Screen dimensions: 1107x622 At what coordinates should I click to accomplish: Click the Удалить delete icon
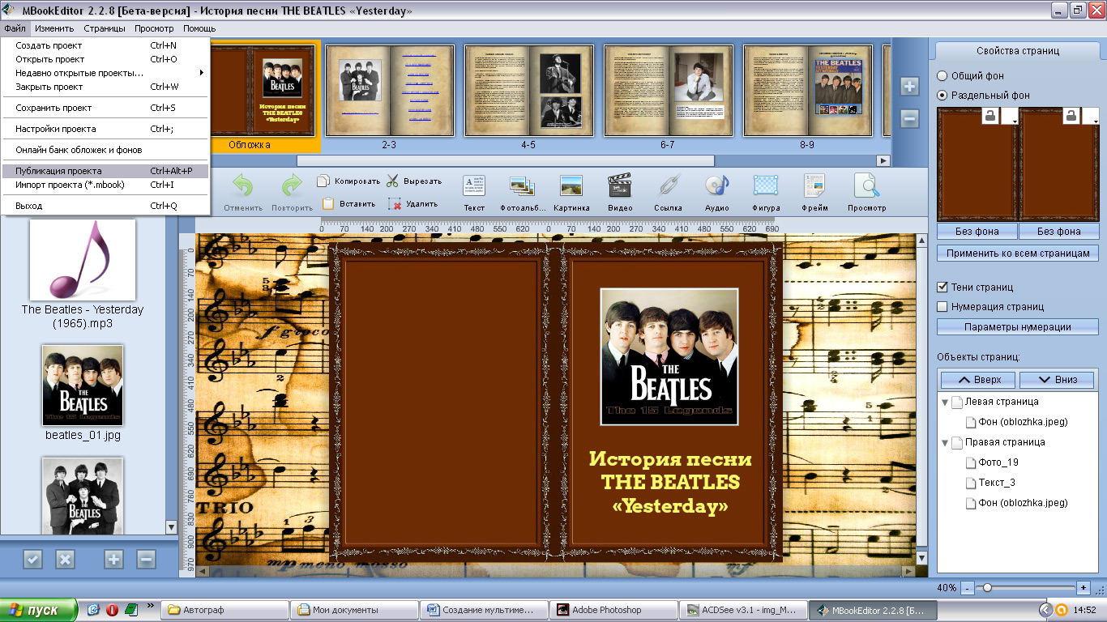click(395, 204)
